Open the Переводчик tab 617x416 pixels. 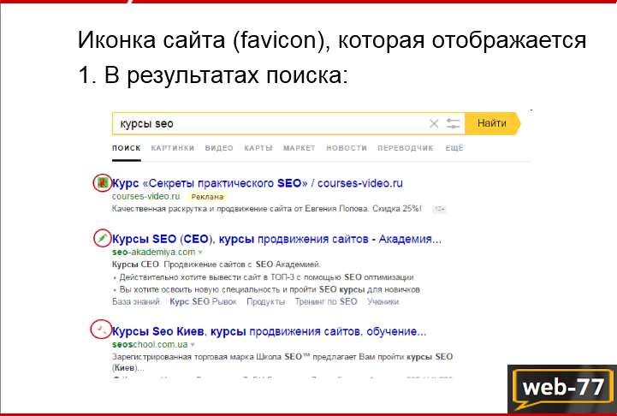click(x=406, y=148)
